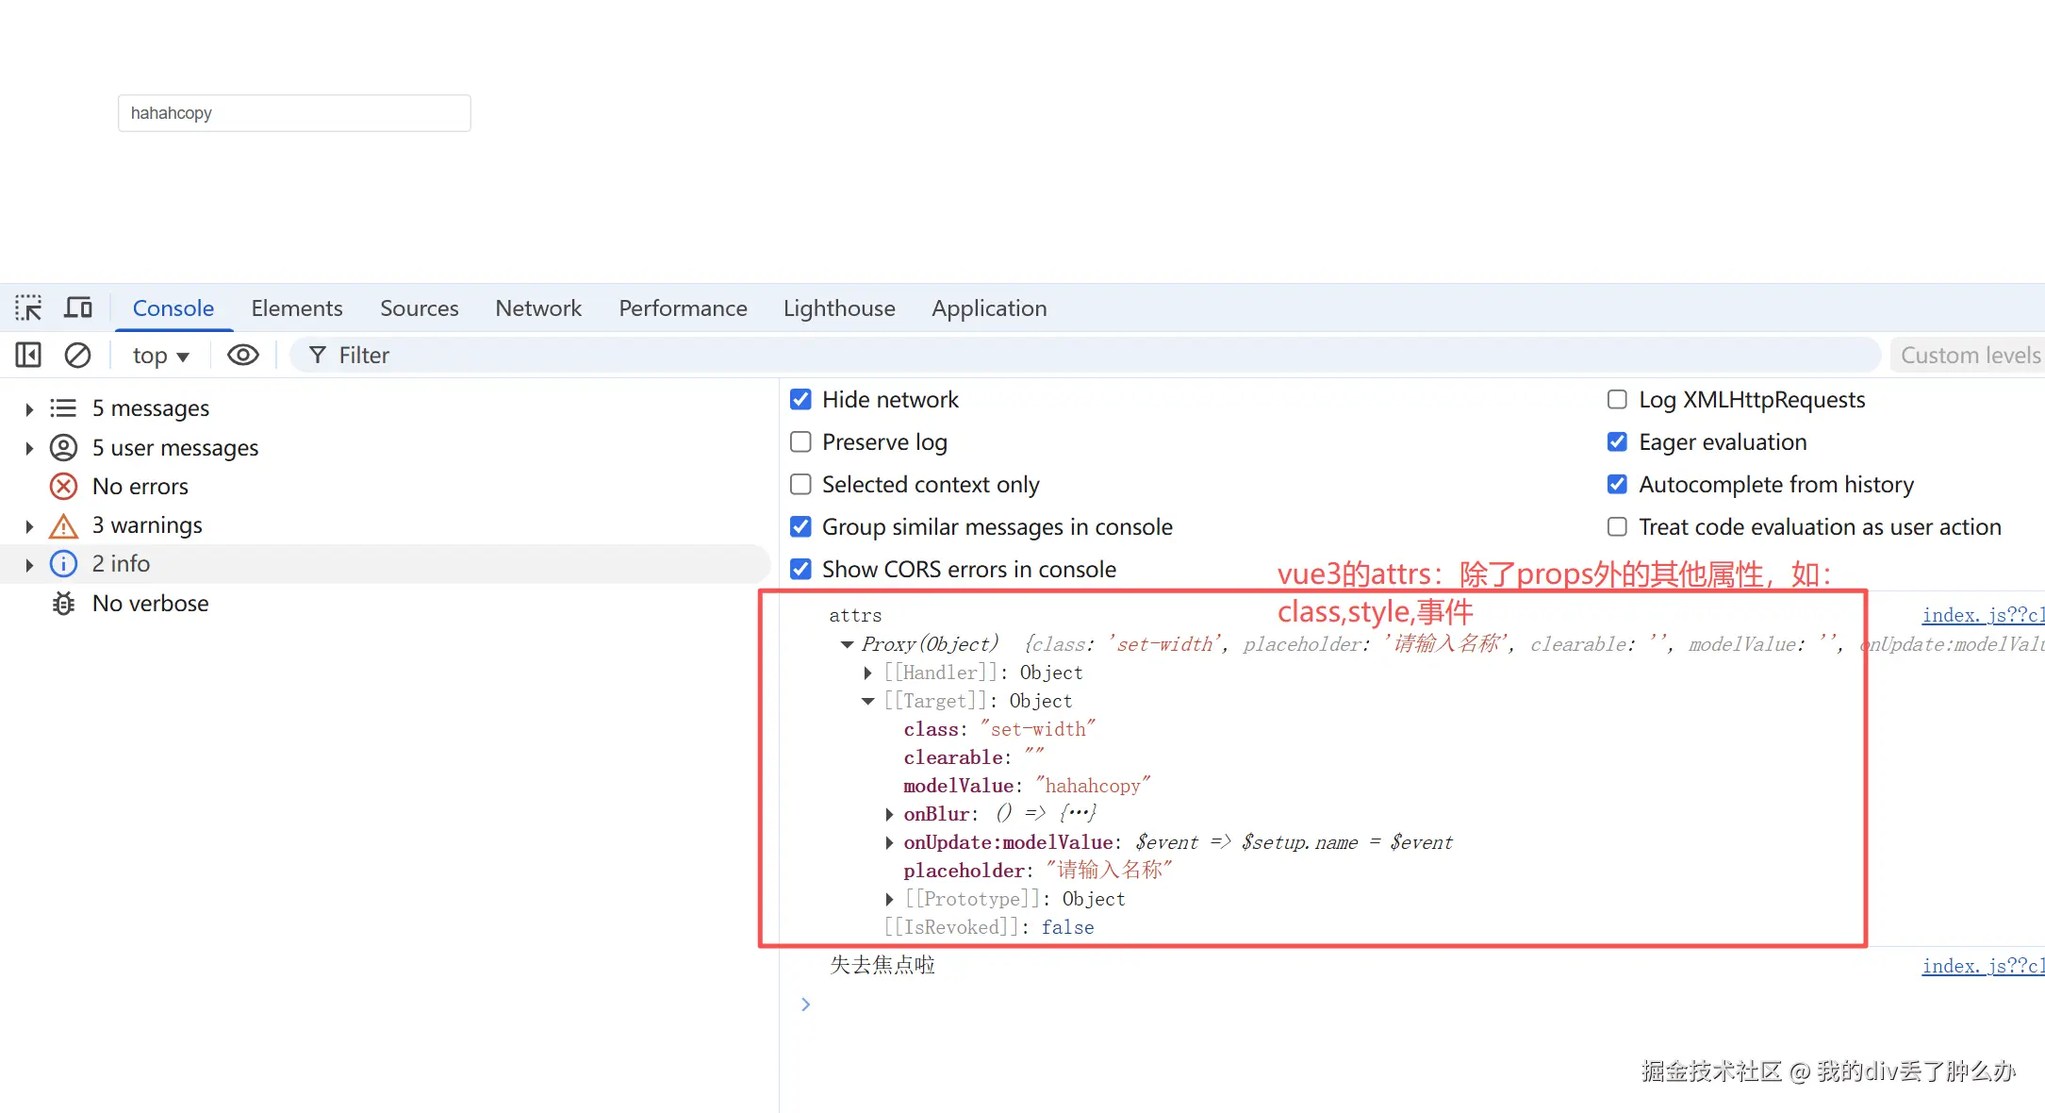Clear console with the ban icon

(77, 356)
